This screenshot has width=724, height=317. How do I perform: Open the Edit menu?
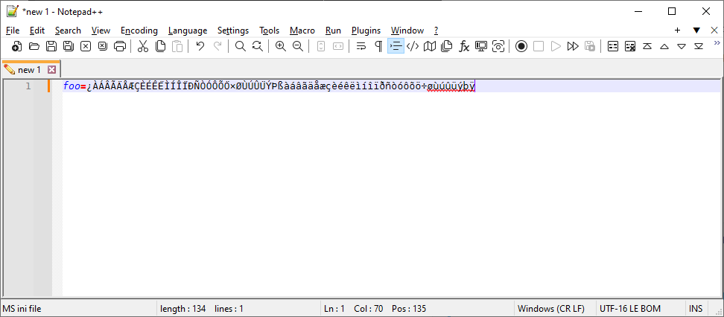click(37, 31)
